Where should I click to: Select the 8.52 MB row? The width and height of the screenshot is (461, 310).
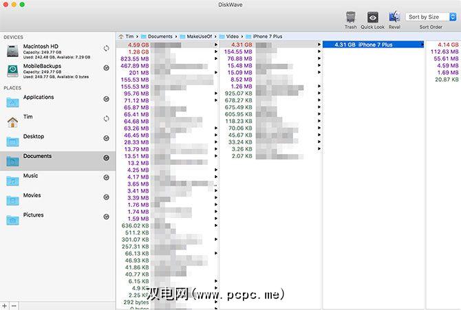pyautogui.click(x=270, y=79)
